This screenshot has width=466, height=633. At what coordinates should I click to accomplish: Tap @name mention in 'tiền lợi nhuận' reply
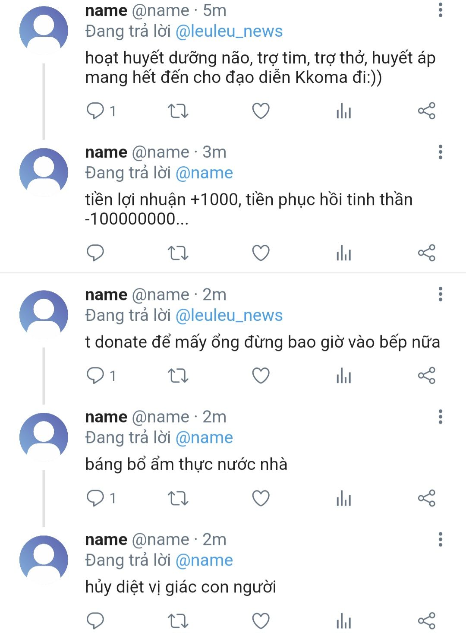(x=204, y=173)
